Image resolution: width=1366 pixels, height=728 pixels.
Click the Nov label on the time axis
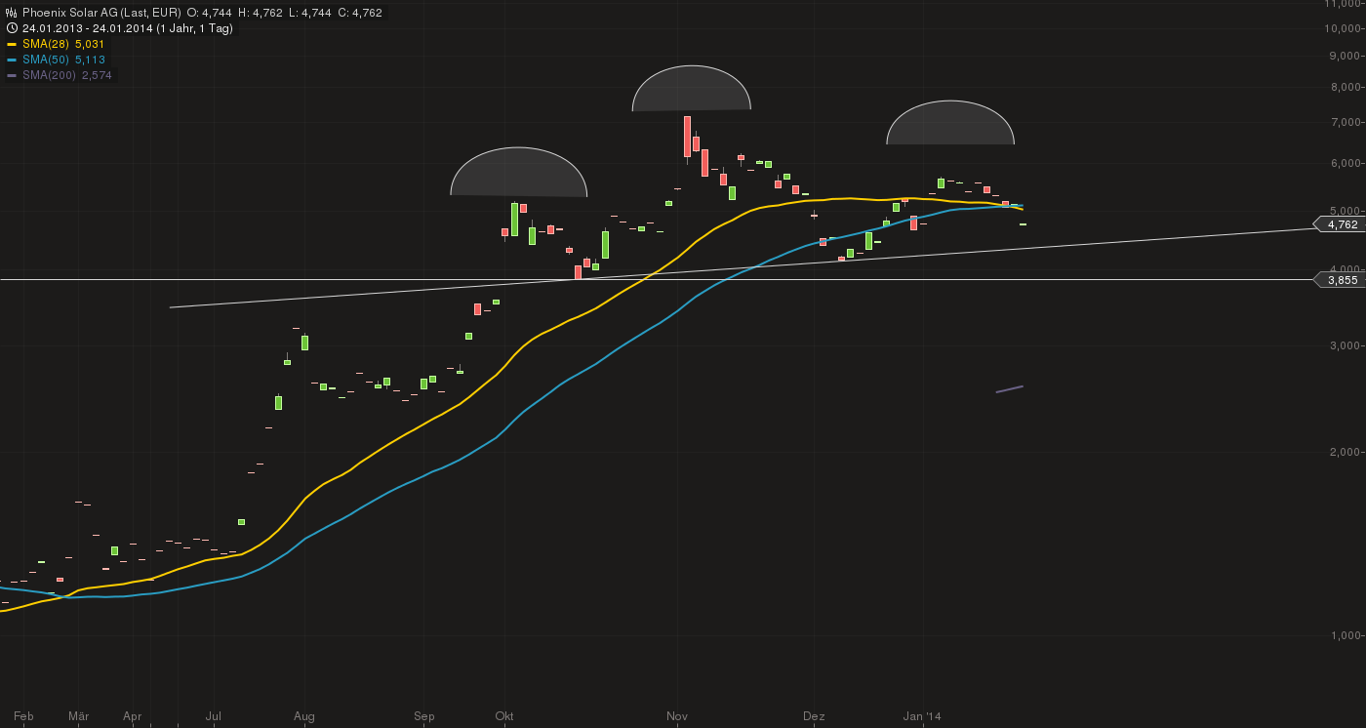click(x=677, y=716)
